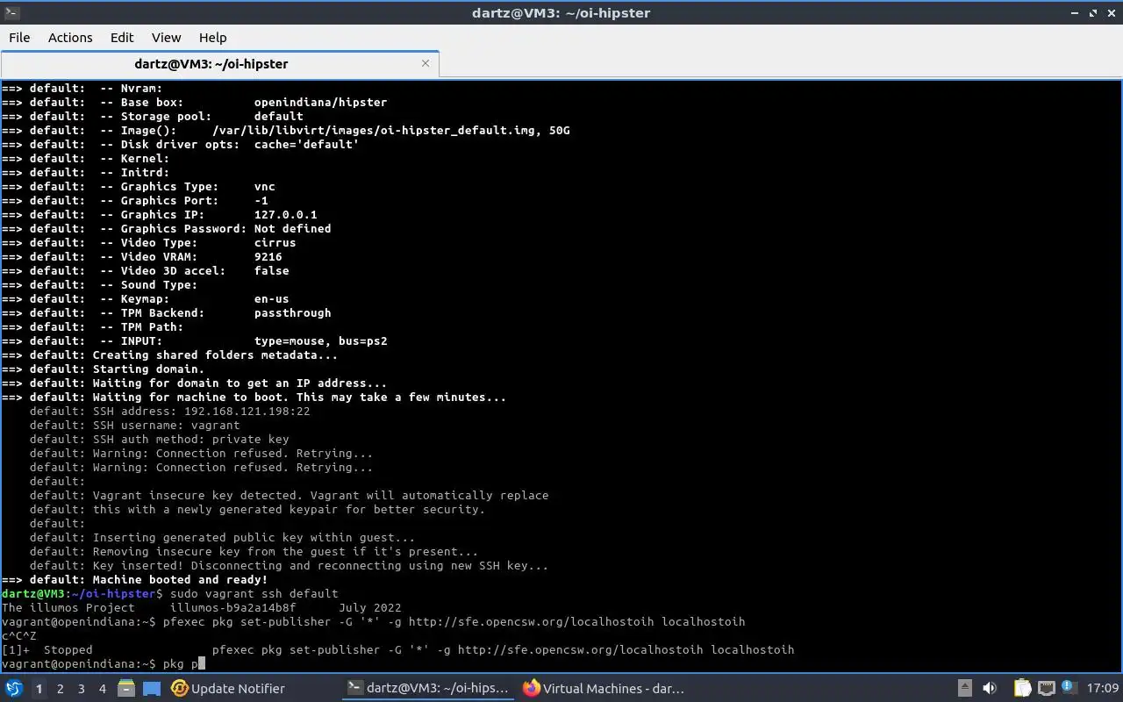Open the File menu

point(19,38)
